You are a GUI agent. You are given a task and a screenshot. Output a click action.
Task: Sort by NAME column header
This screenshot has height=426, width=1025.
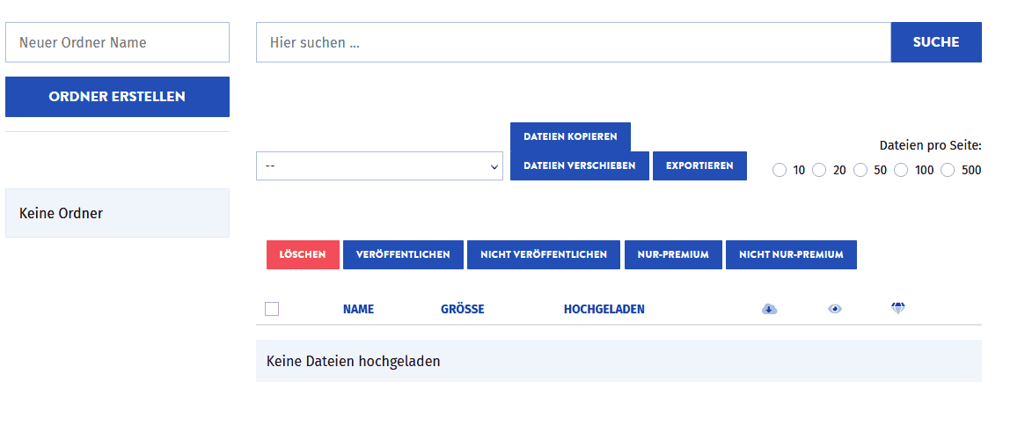click(x=358, y=309)
